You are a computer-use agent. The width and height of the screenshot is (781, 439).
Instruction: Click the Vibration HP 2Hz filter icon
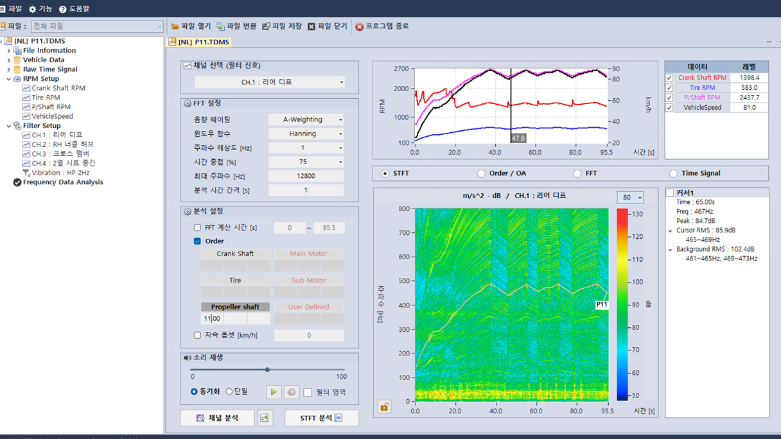pos(26,173)
